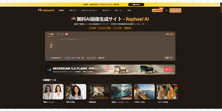This screenshot has height=111, width=222.
Task: Add a reference image via plus box
Action: (51, 45)
